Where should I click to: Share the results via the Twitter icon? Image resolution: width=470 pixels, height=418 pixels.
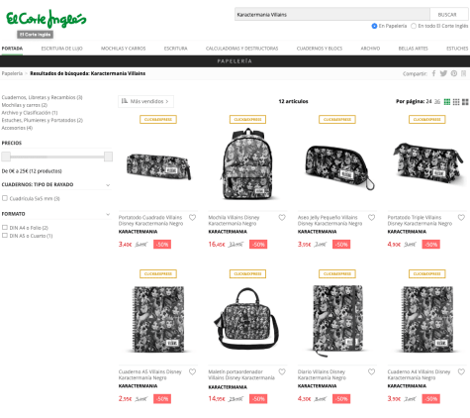click(443, 73)
